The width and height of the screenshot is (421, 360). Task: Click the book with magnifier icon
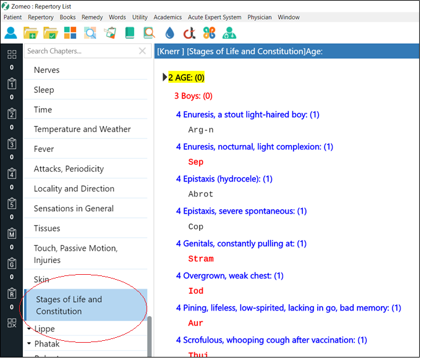pos(149,33)
